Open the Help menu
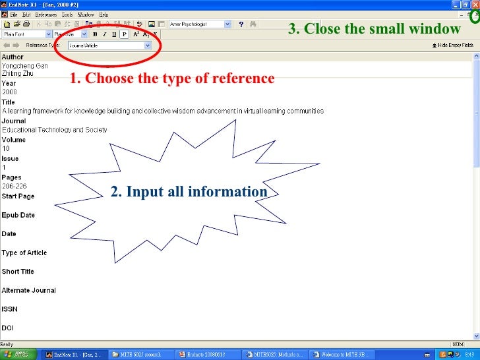 coord(104,15)
